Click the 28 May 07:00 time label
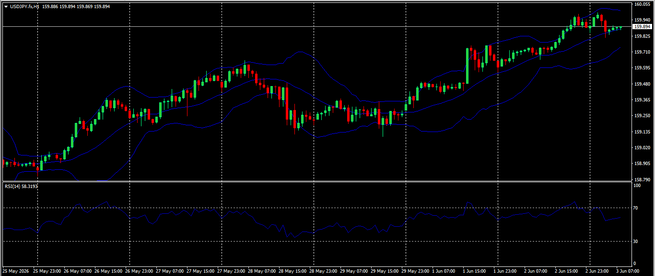This screenshot has height=276, width=655. point(262,271)
